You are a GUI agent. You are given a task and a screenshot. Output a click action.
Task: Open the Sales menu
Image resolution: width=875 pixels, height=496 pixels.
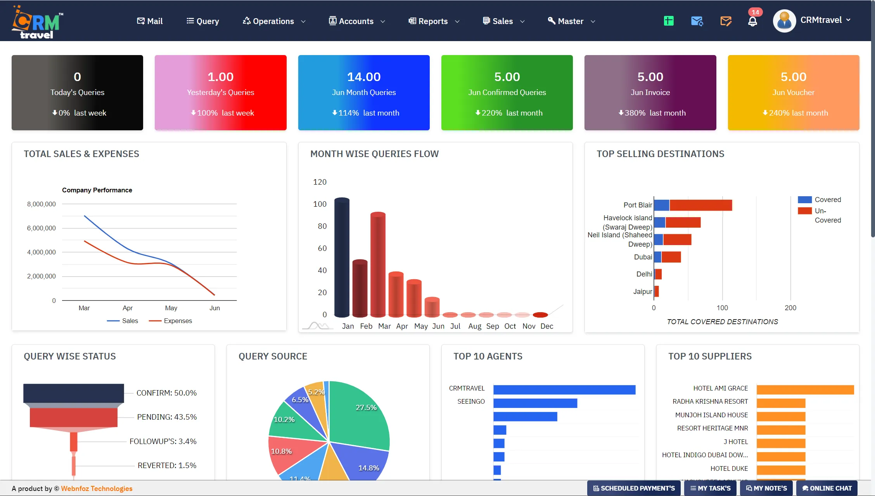504,21
